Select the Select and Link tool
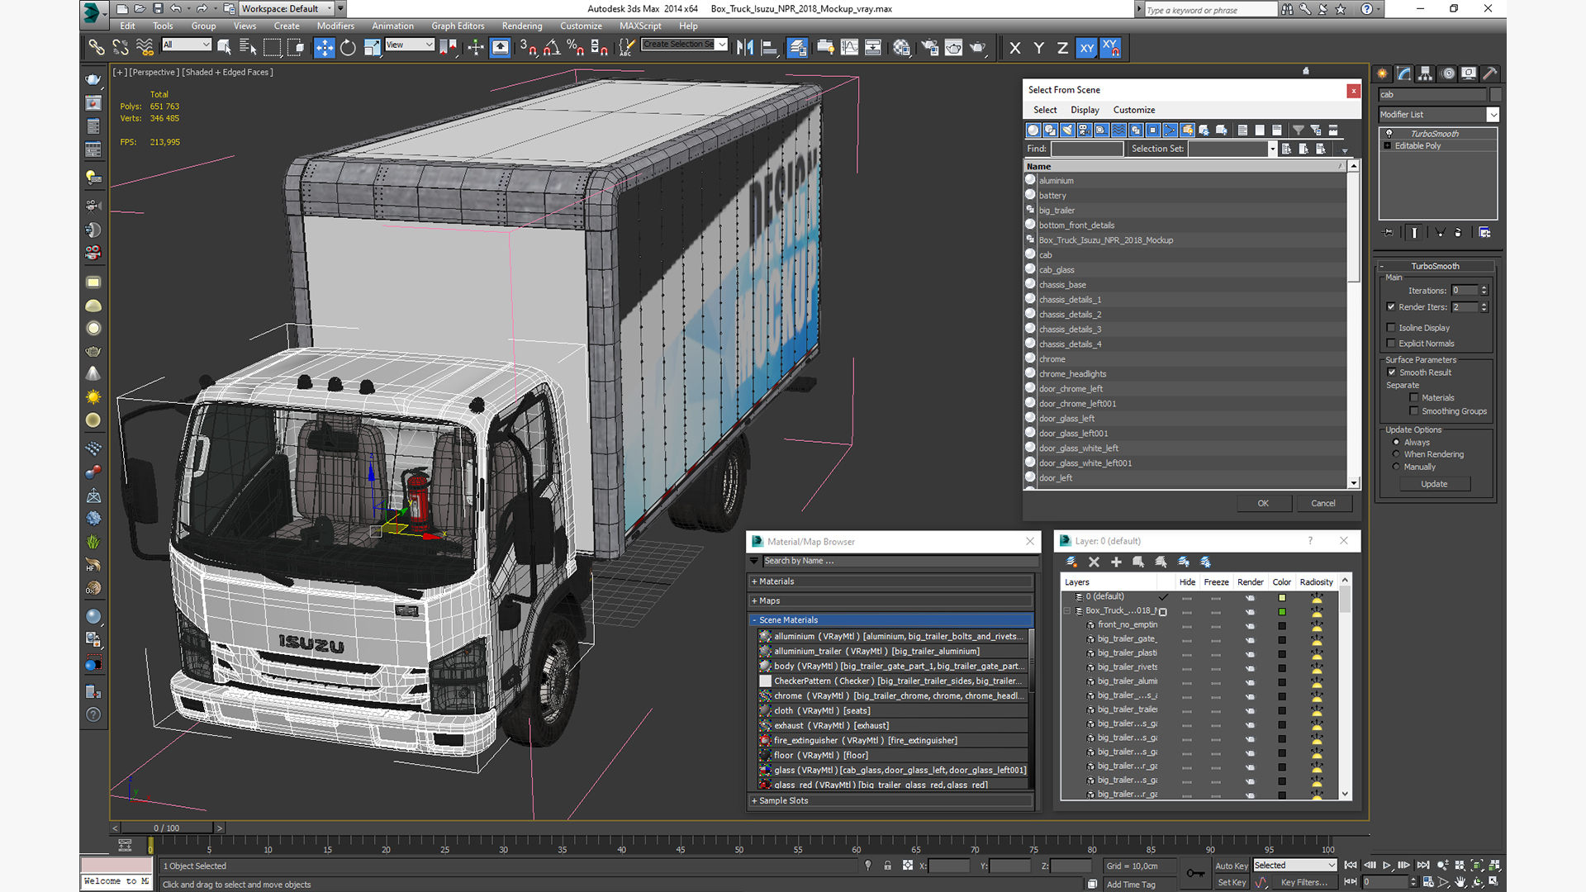The image size is (1586, 892). [97, 47]
